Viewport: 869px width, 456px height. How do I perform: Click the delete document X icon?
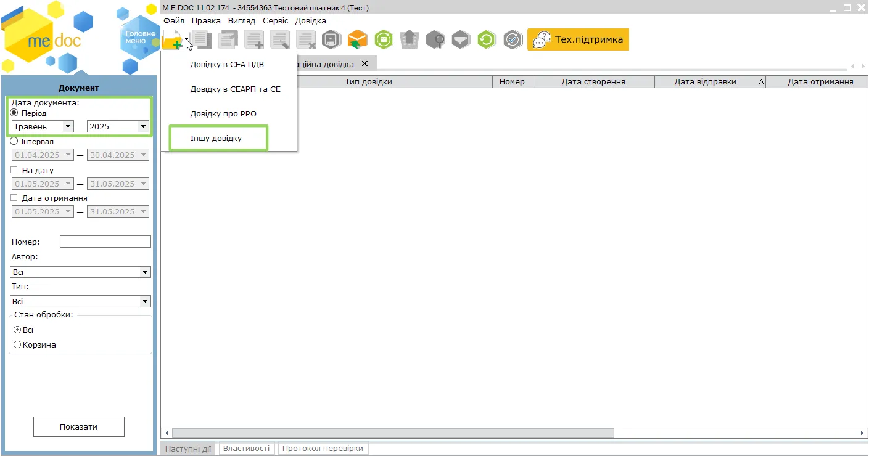[x=306, y=40]
